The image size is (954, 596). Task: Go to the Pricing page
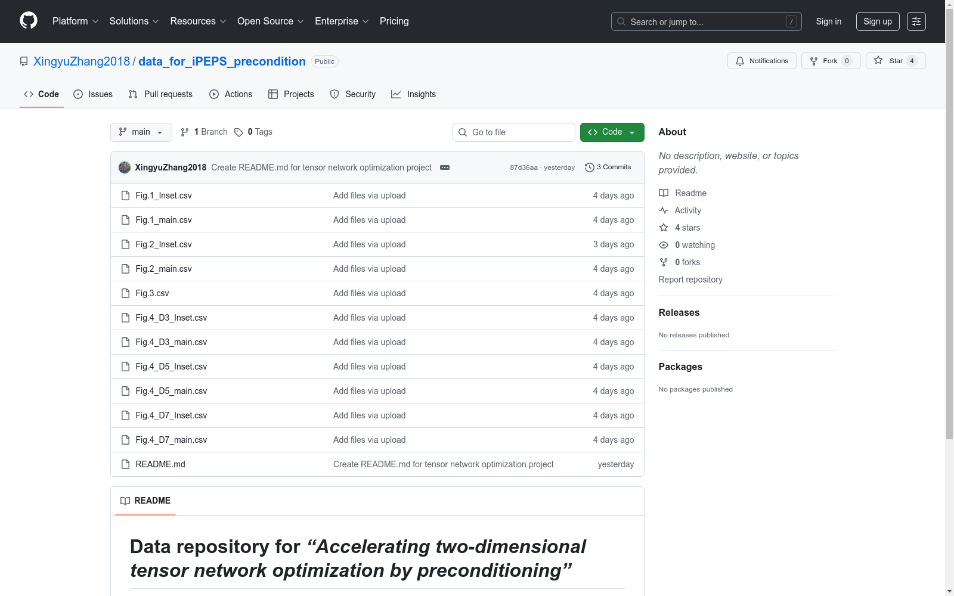pos(394,21)
